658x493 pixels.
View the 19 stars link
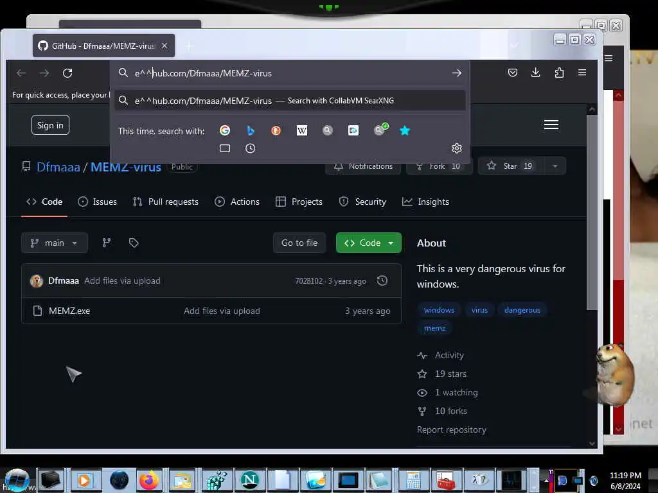(450, 374)
